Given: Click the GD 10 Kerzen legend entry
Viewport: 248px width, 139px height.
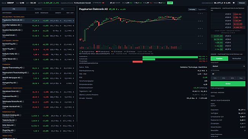Looking at the screenshot, I should (117, 52).
